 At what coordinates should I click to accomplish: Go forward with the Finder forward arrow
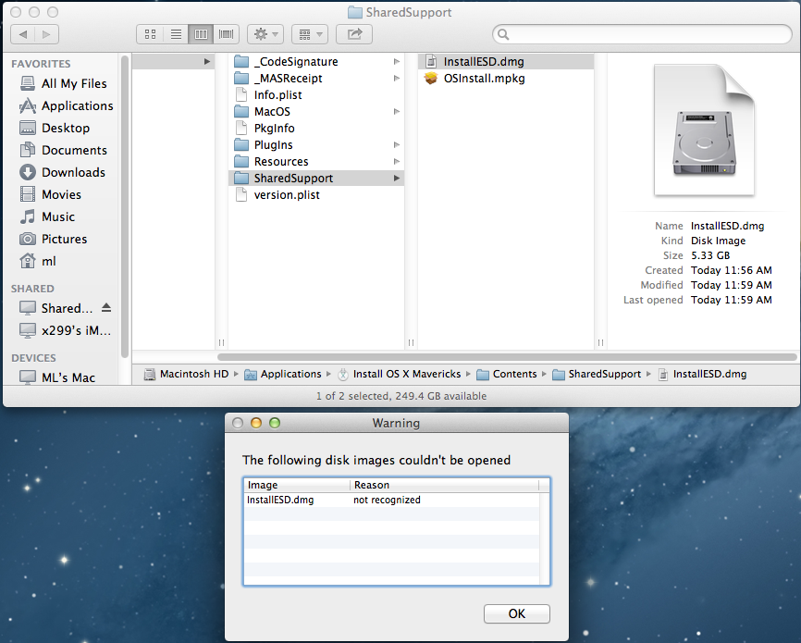(x=46, y=34)
